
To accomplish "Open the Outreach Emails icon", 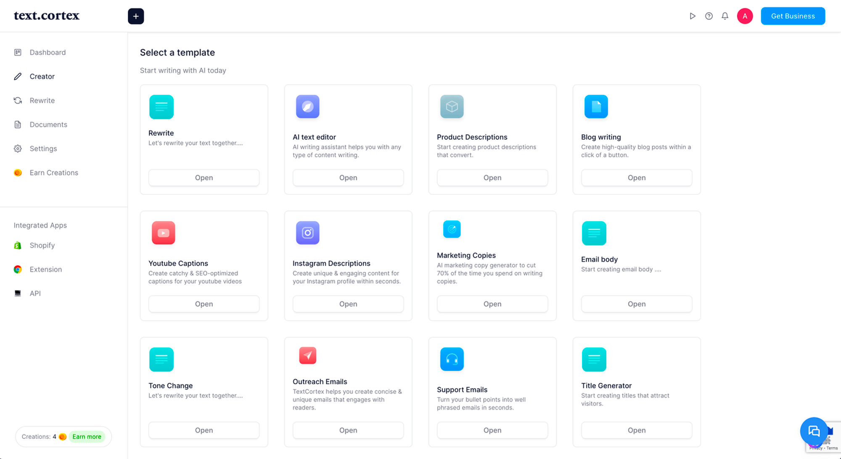I will pyautogui.click(x=307, y=356).
